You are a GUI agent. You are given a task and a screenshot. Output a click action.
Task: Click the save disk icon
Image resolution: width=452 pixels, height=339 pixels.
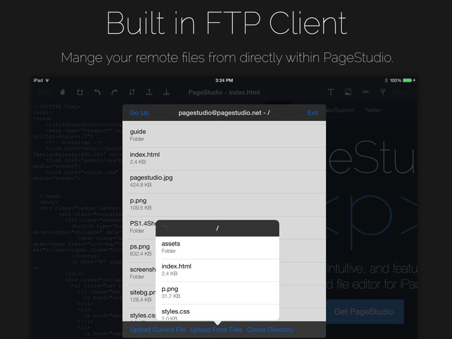(80, 92)
